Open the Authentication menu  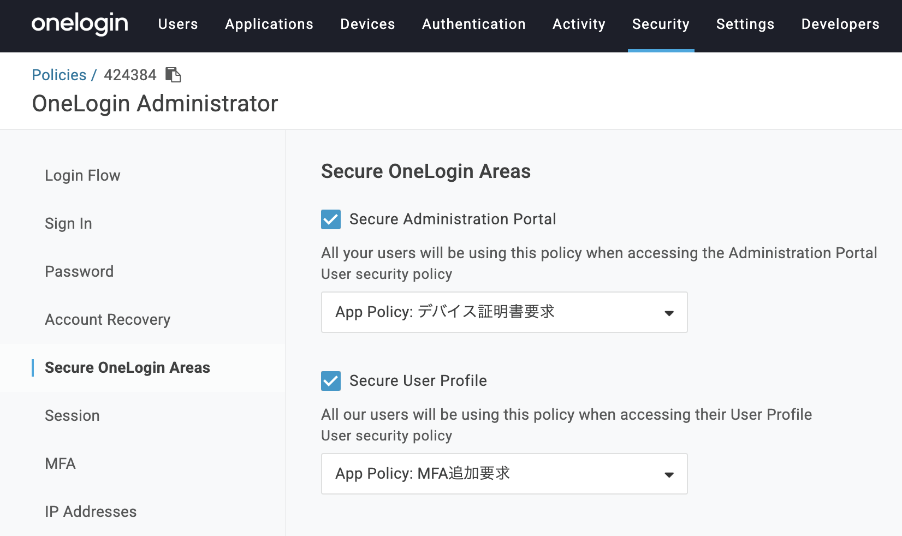tap(474, 24)
